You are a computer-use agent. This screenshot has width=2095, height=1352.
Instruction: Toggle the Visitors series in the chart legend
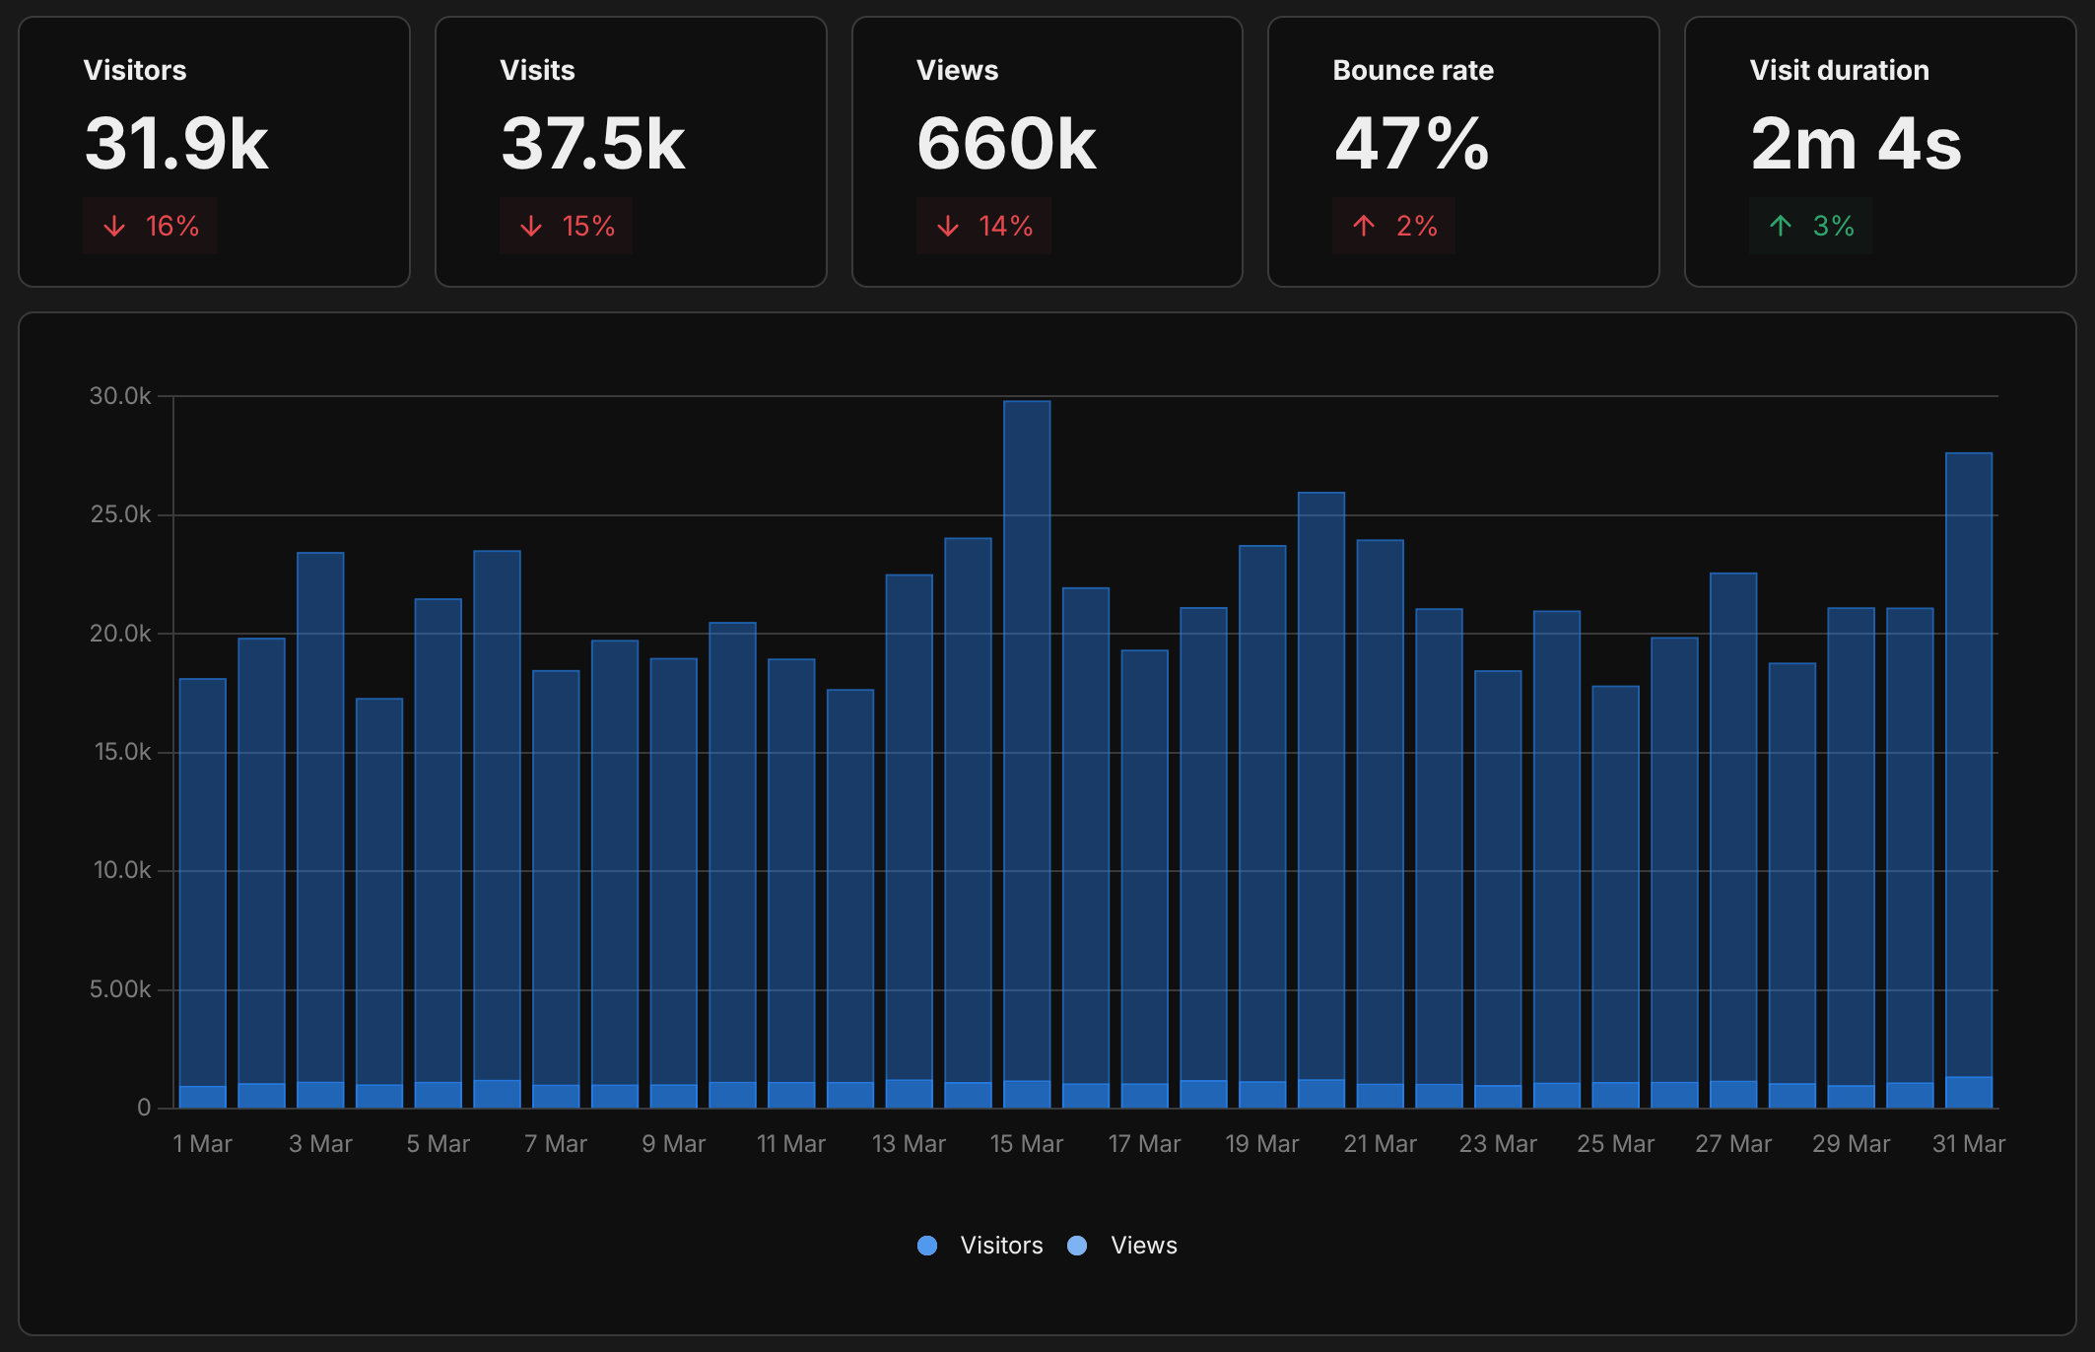tap(1001, 1245)
